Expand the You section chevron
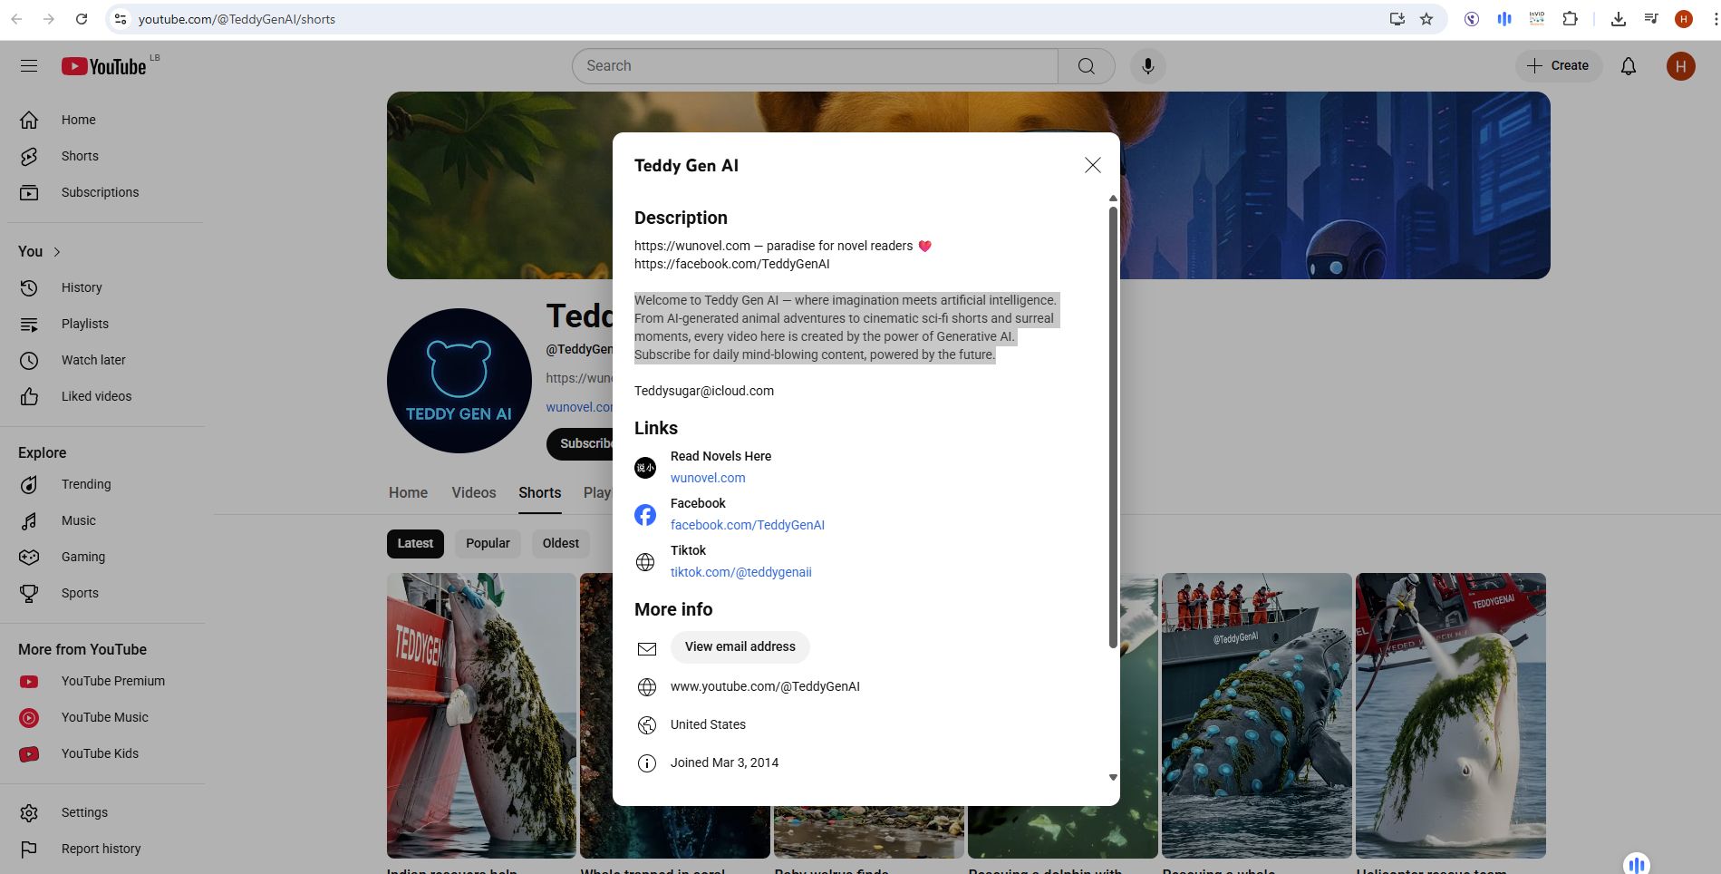Image resolution: width=1721 pixels, height=874 pixels. (x=57, y=252)
